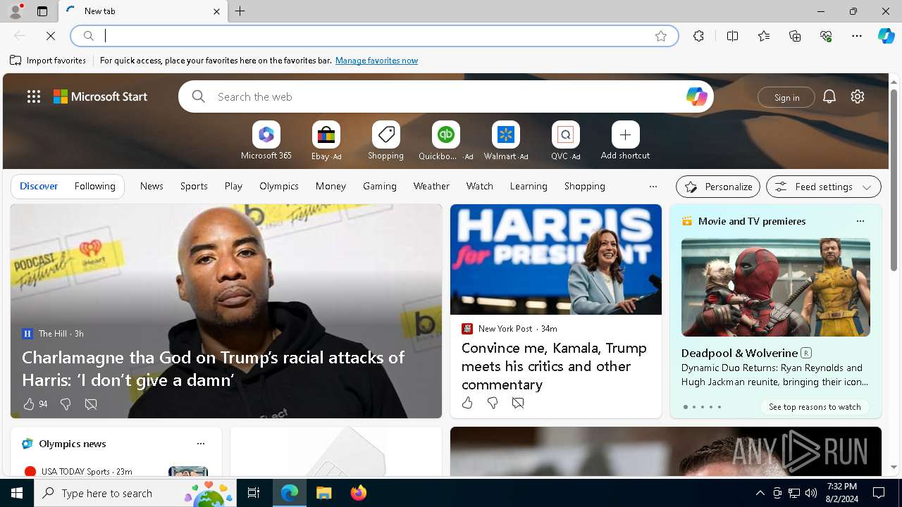Switch to the Following tab
This screenshot has height=507, width=902.
pos(94,186)
